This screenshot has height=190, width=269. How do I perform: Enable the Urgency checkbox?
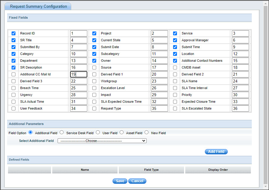pos(14,95)
